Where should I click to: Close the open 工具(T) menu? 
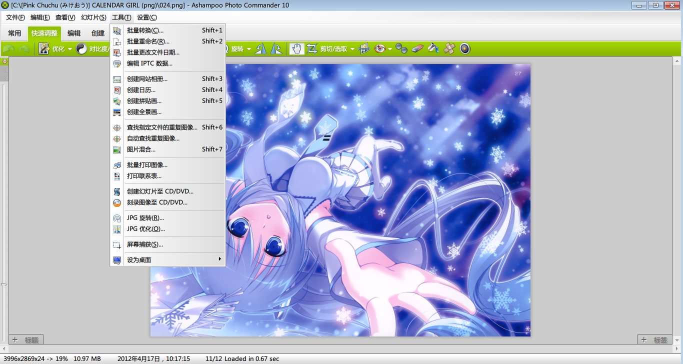[x=121, y=17]
